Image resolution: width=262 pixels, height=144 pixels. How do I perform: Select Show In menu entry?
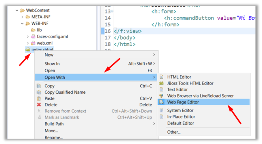(52, 64)
